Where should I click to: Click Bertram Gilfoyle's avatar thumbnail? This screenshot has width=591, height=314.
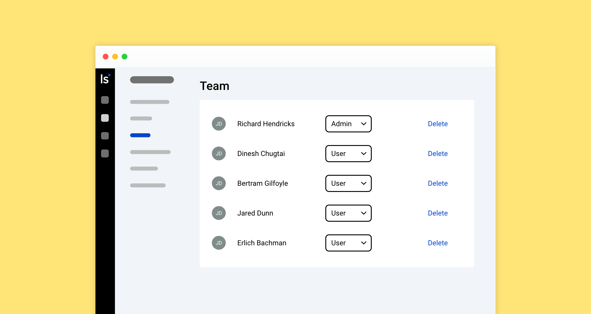219,183
